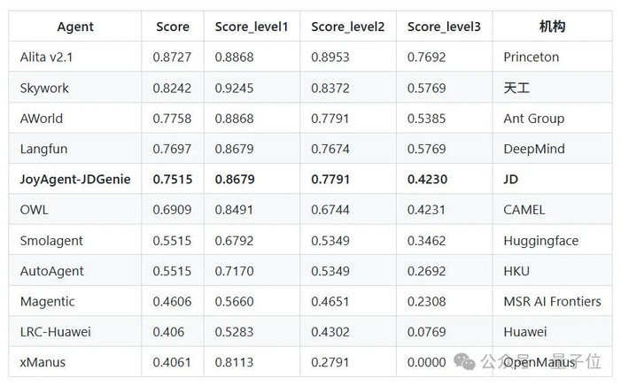Click "0.8679" in the Langfun row
621x386 pixels.
point(234,149)
